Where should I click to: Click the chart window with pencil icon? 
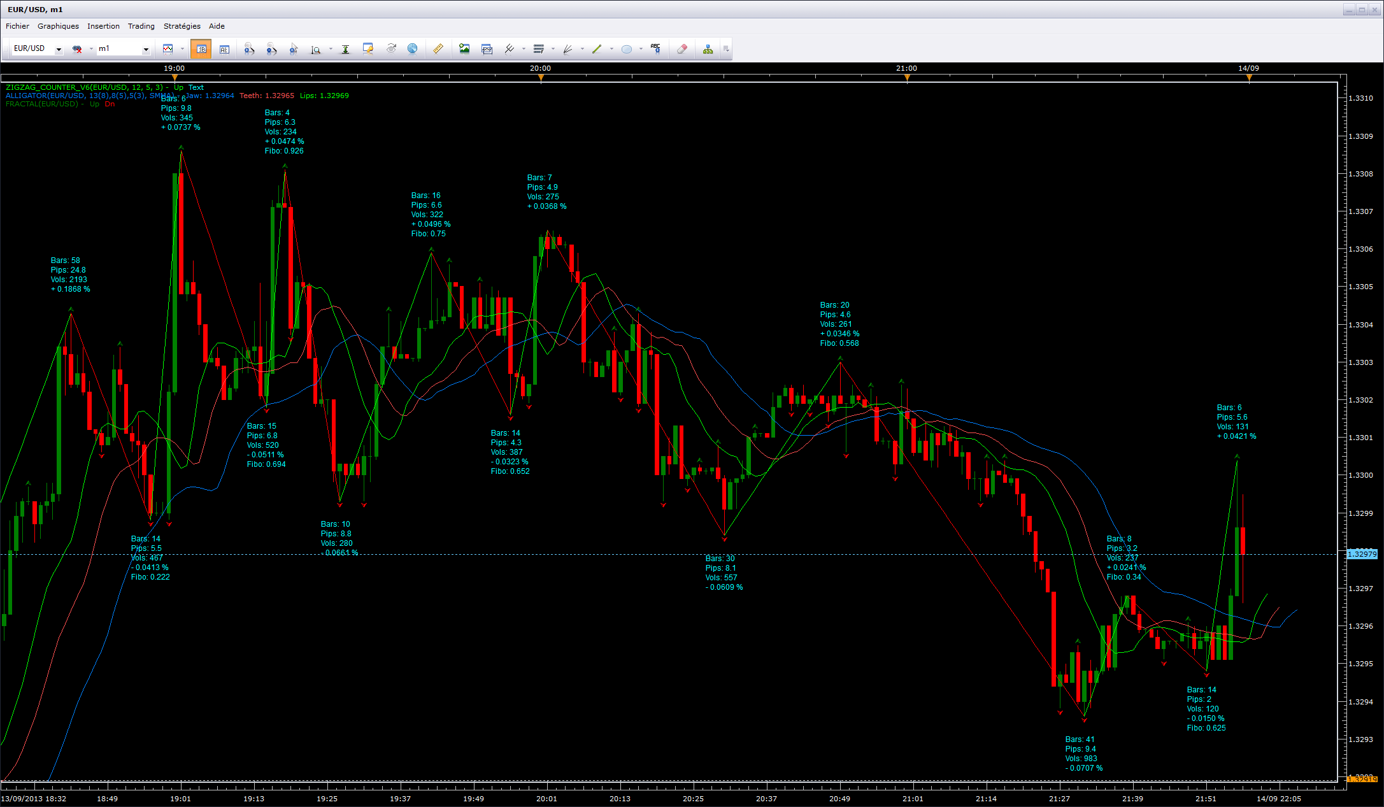coord(367,49)
